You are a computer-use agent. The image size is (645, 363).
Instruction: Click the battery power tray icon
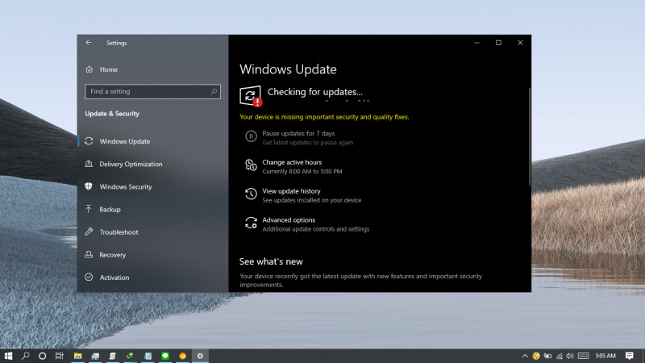pyautogui.click(x=547, y=356)
